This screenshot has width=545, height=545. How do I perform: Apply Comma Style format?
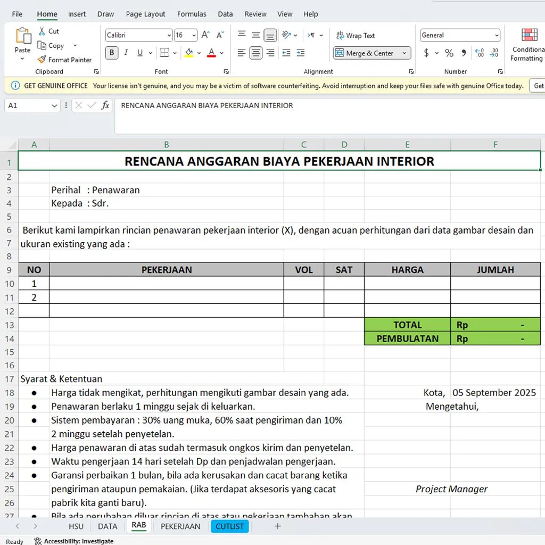(464, 53)
